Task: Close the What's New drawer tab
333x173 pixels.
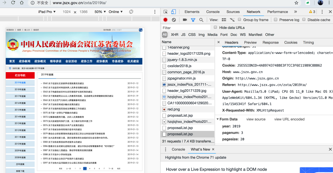Action: (213, 149)
